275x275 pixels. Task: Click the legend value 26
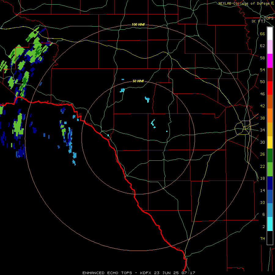click(262, 154)
